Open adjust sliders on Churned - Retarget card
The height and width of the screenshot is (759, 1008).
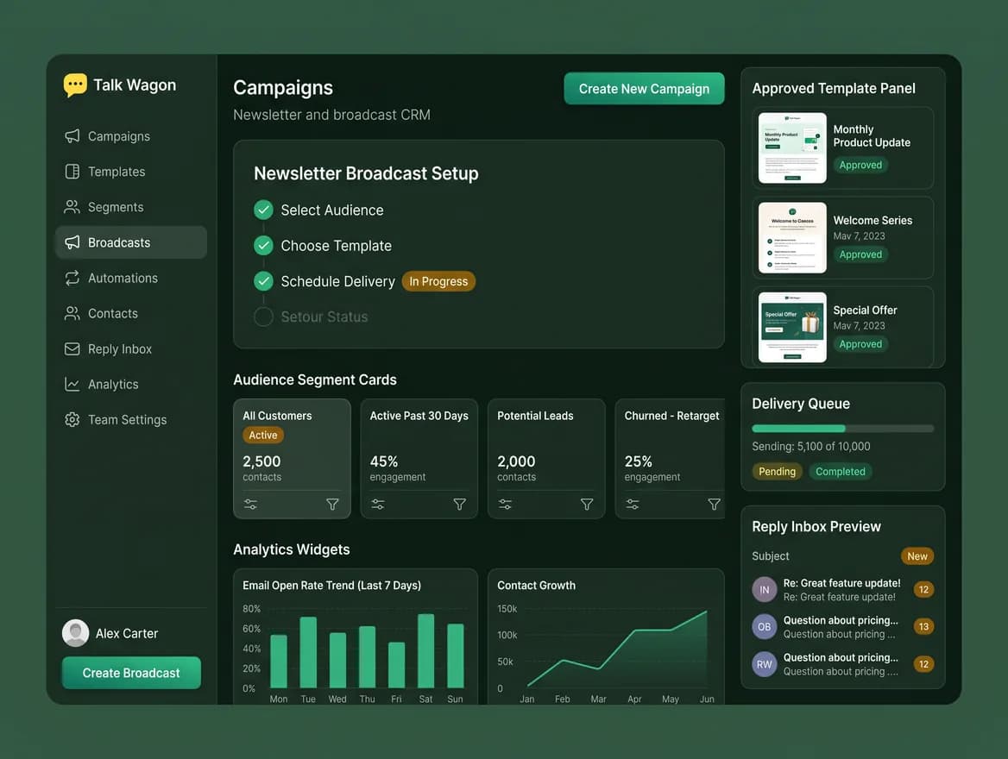click(x=633, y=505)
